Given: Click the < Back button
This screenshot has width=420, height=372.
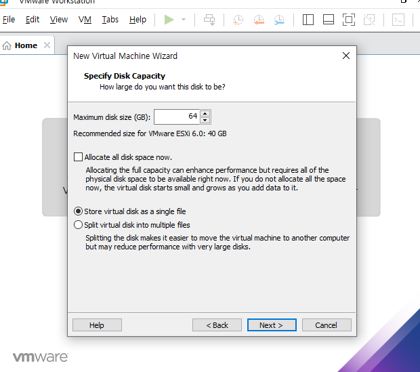Looking at the screenshot, I should pos(217,325).
